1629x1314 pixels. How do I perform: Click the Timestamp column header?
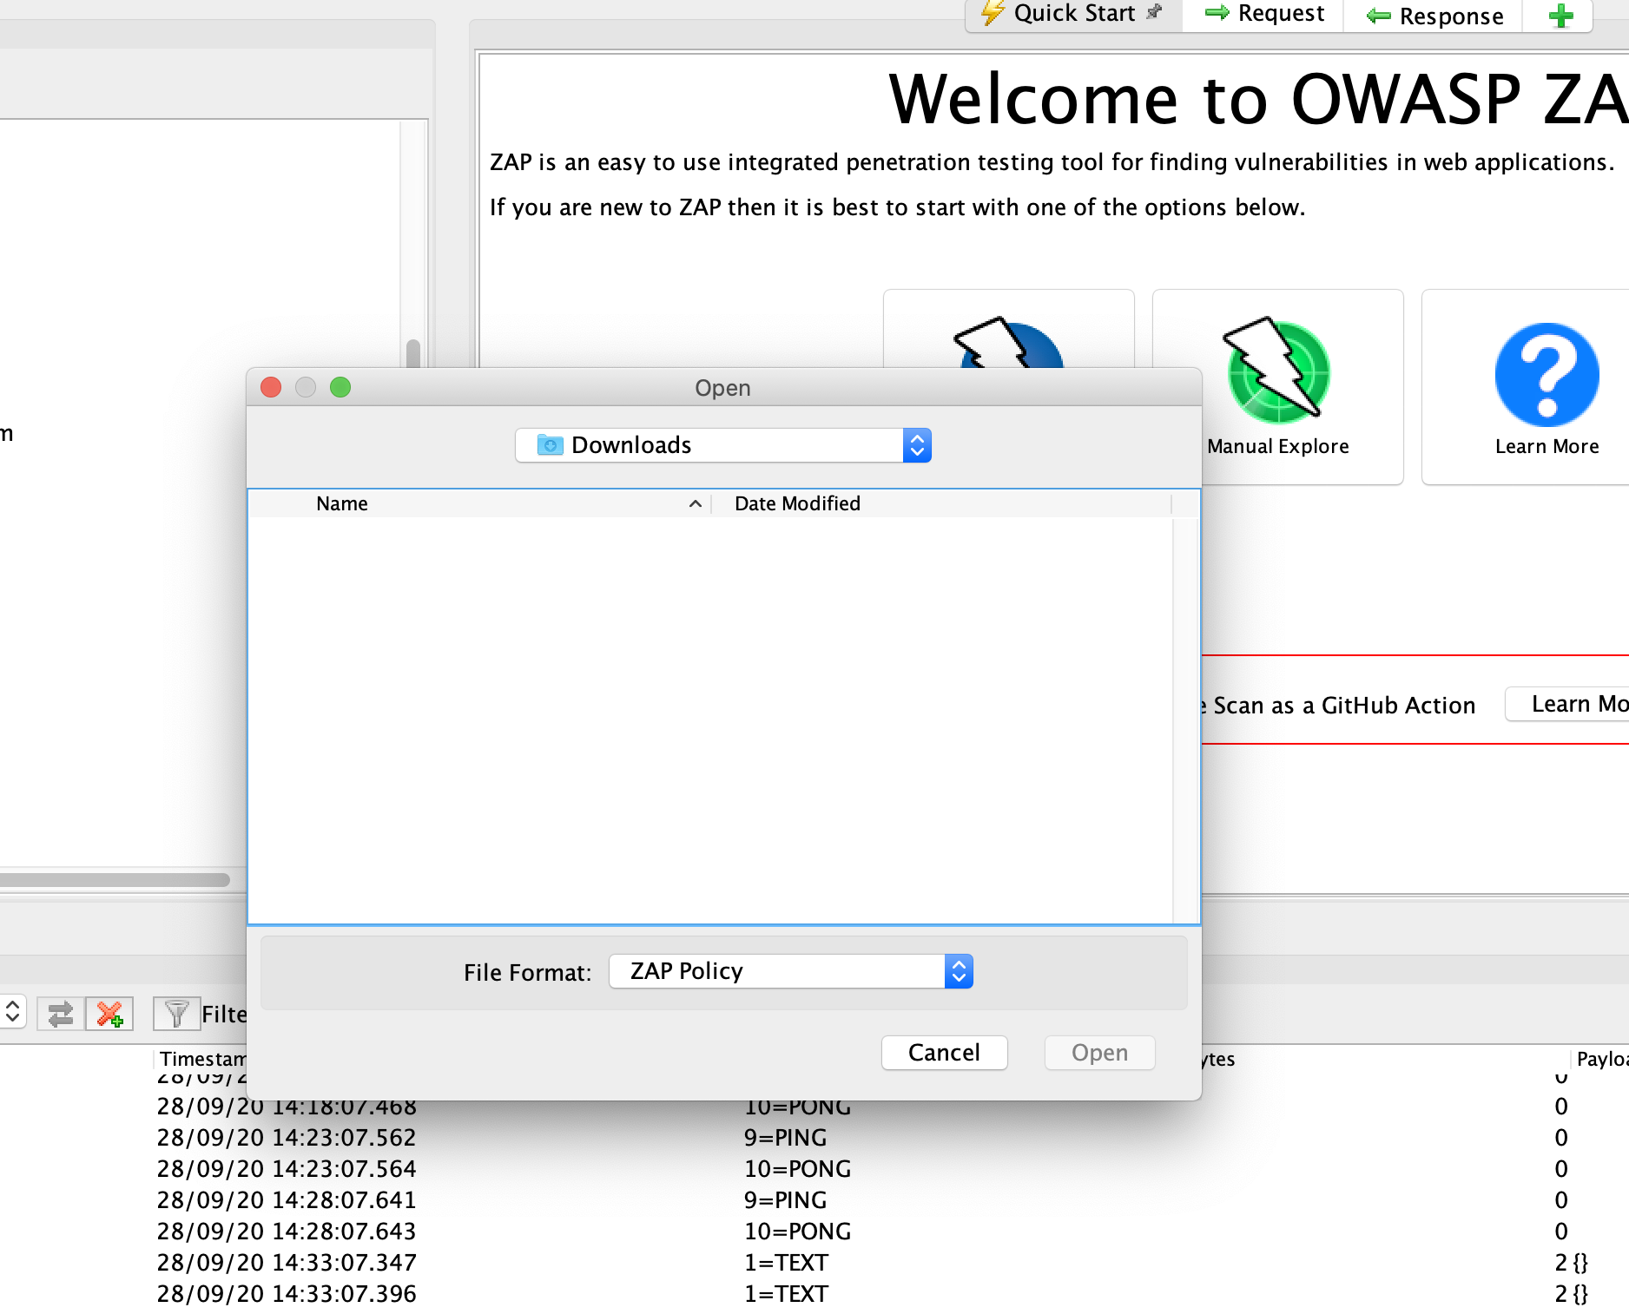pos(202,1059)
